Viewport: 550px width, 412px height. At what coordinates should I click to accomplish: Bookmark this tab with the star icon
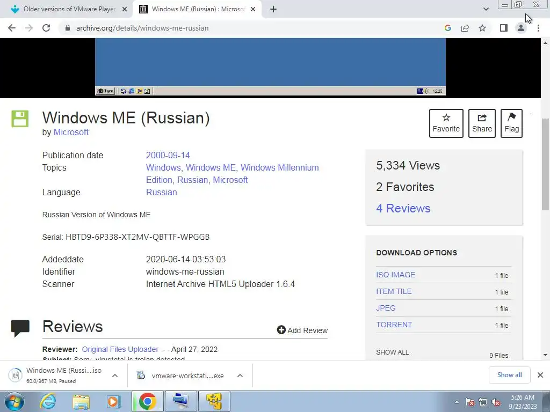point(482,28)
